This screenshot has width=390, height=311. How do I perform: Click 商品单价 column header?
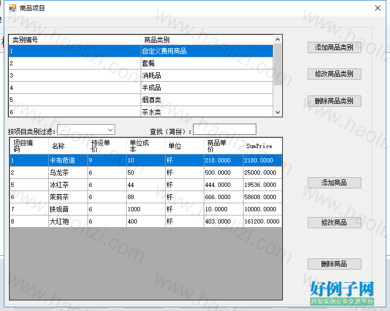pyautogui.click(x=223, y=146)
